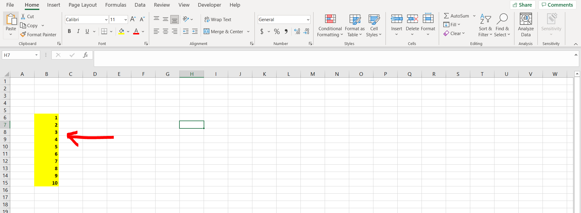
Task: Expand the font size dropdown showing 11
Action: click(126, 20)
